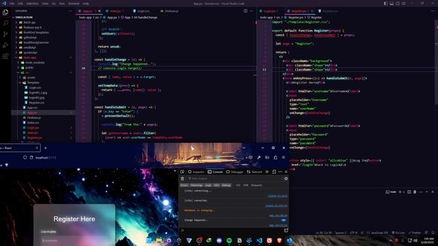Image resolution: width=438 pixels, height=246 pixels.
Task: Switch to Network devtools tab
Action: click(x=255, y=172)
